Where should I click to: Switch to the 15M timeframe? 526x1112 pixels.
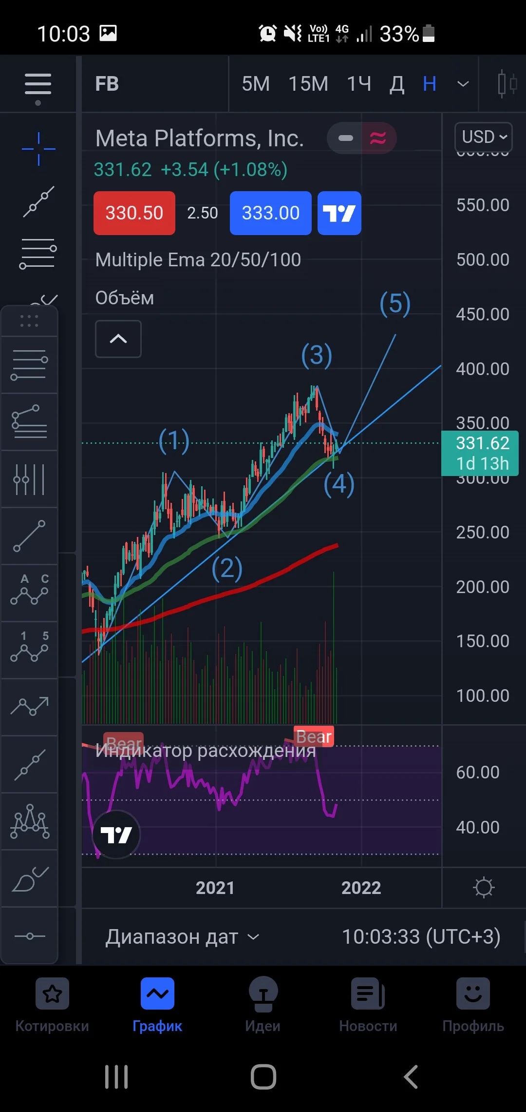(x=308, y=84)
